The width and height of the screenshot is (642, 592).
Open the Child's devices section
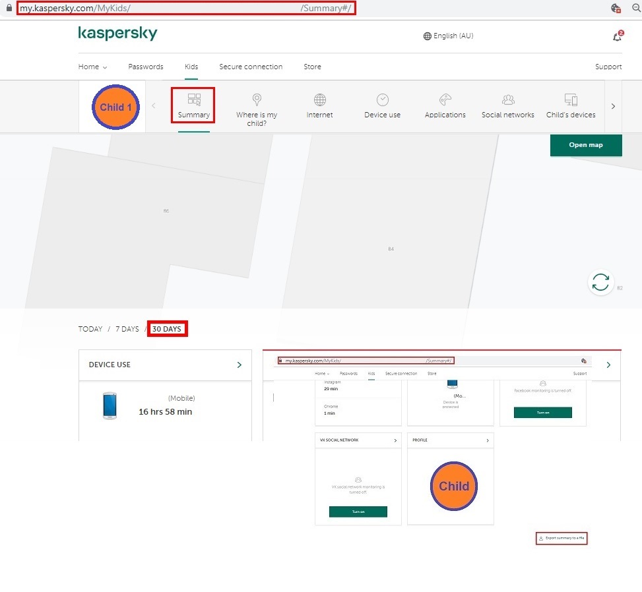coord(571,106)
